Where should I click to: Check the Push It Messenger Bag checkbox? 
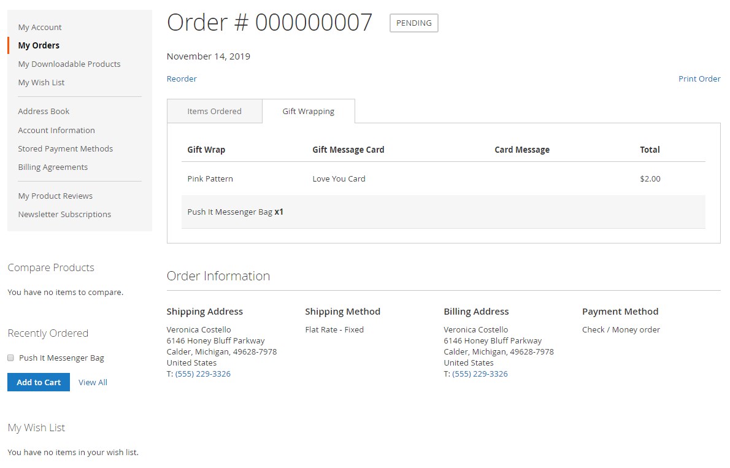11,358
